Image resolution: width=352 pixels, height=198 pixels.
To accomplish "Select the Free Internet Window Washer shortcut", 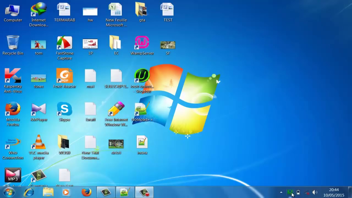I will click(x=116, y=114).
